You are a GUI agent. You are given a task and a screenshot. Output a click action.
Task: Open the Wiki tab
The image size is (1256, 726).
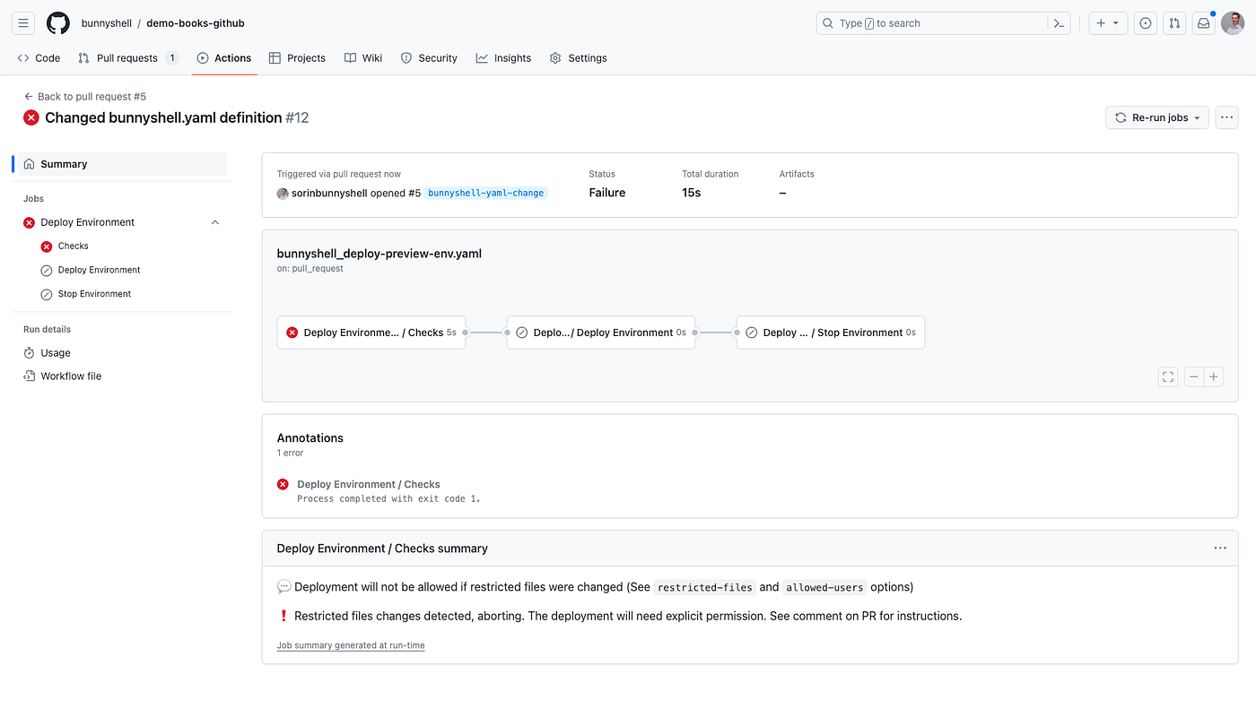[x=363, y=57]
